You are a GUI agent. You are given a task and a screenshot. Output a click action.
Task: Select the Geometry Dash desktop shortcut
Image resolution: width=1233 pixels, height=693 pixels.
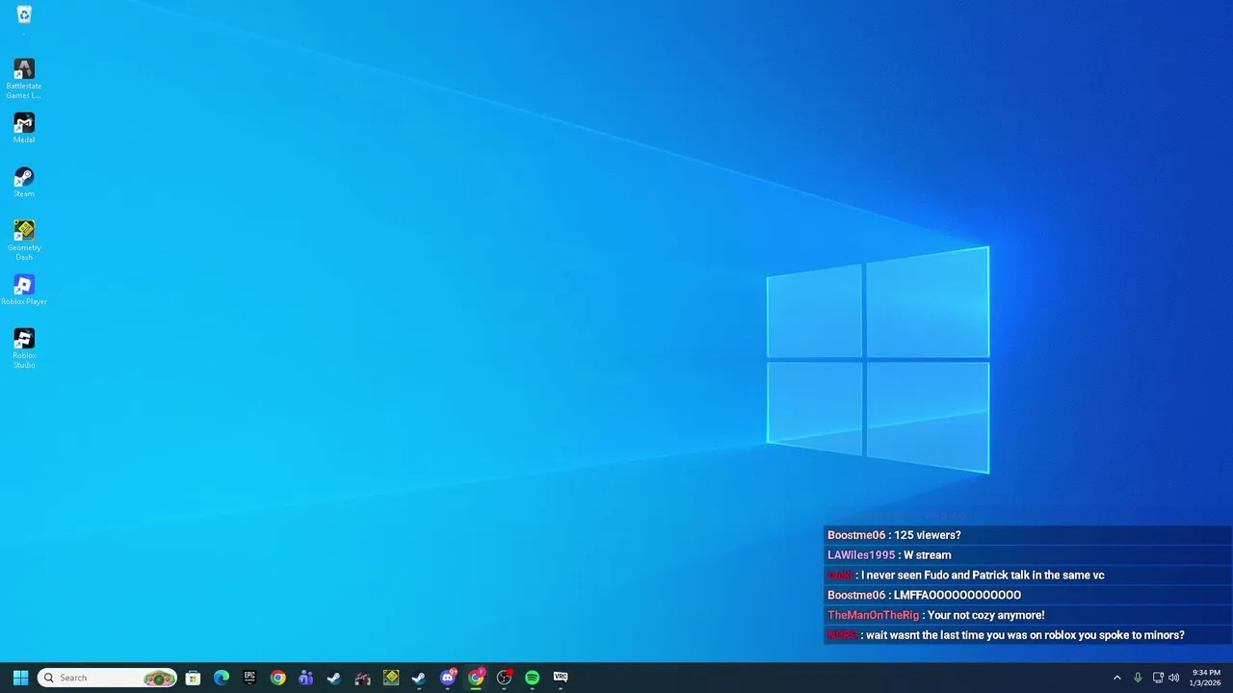24,241
